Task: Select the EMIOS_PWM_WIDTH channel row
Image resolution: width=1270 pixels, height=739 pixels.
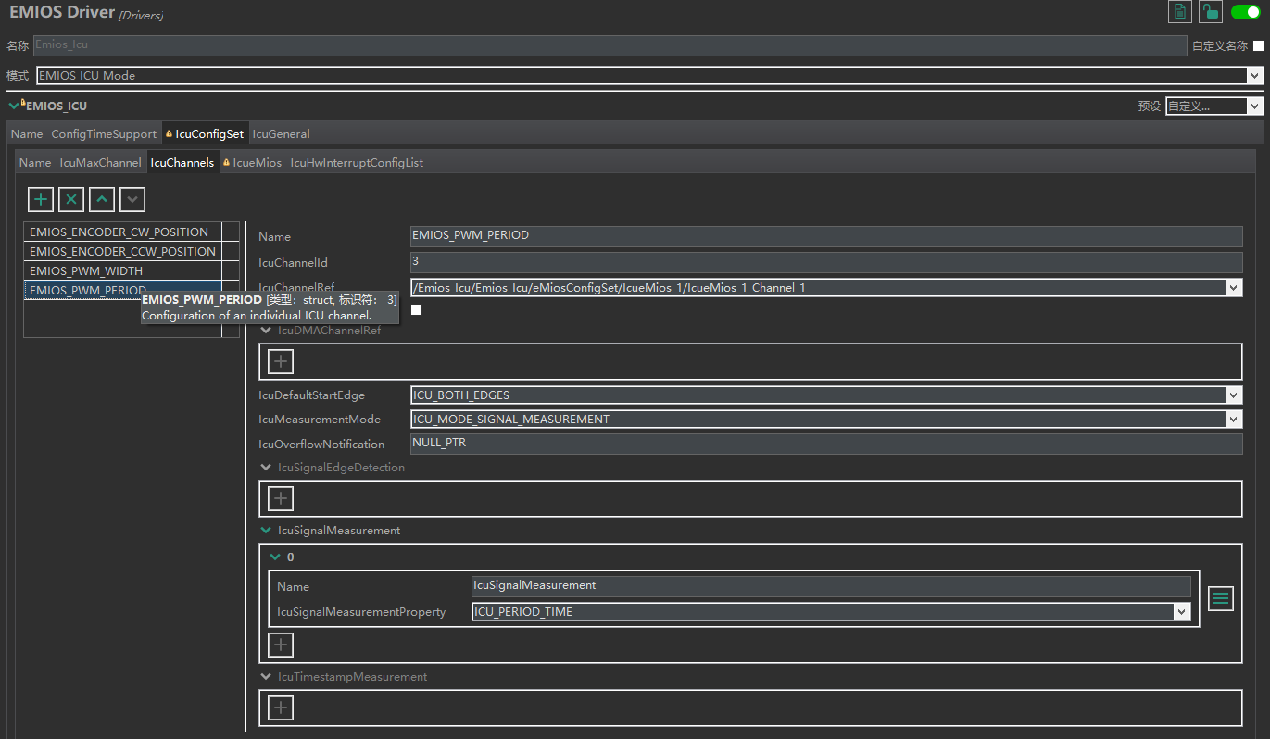Action: [x=120, y=270]
